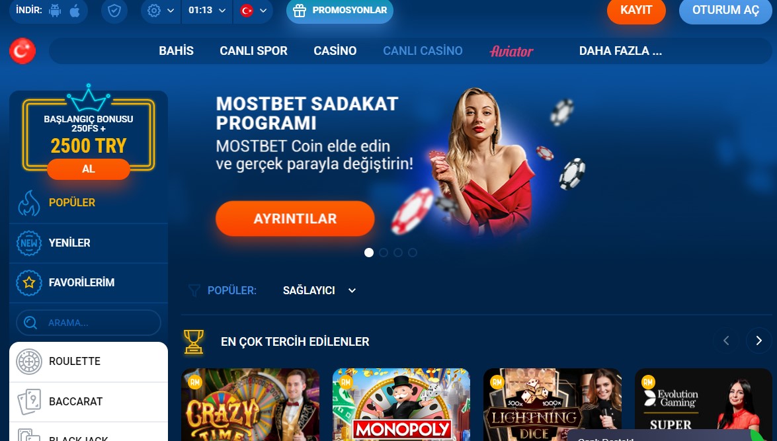Open the Canlı Spor menu tab
The width and height of the screenshot is (777, 441).
click(x=253, y=50)
